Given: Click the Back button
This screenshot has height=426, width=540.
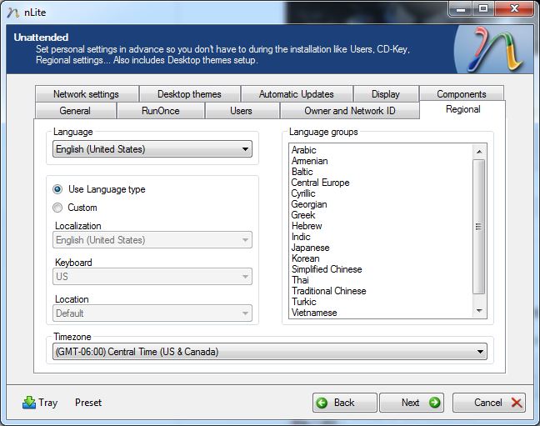Looking at the screenshot, I should pyautogui.click(x=345, y=403).
